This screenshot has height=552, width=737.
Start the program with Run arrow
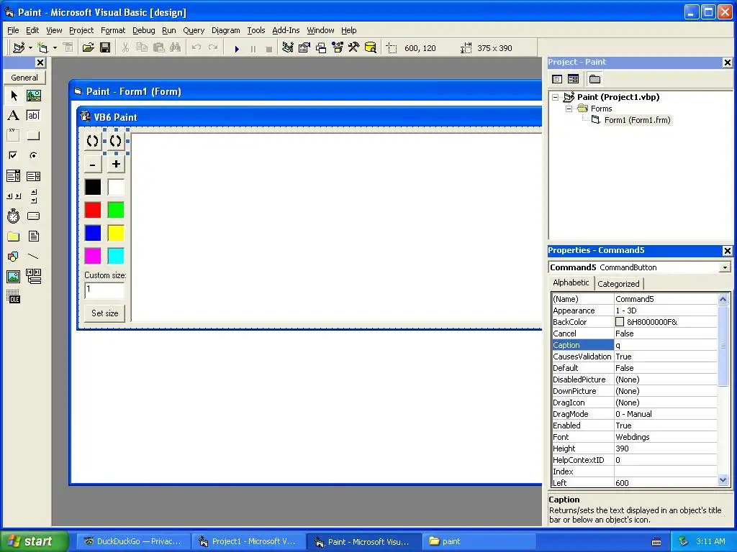237,48
